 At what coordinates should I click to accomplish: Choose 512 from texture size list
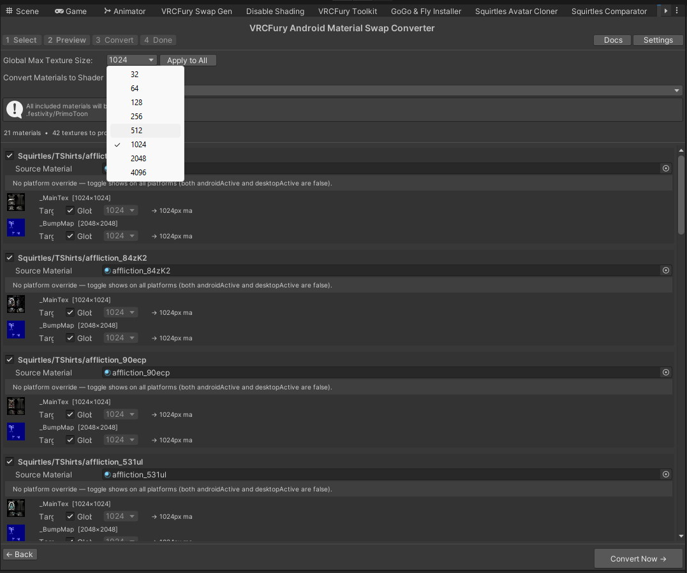145,131
